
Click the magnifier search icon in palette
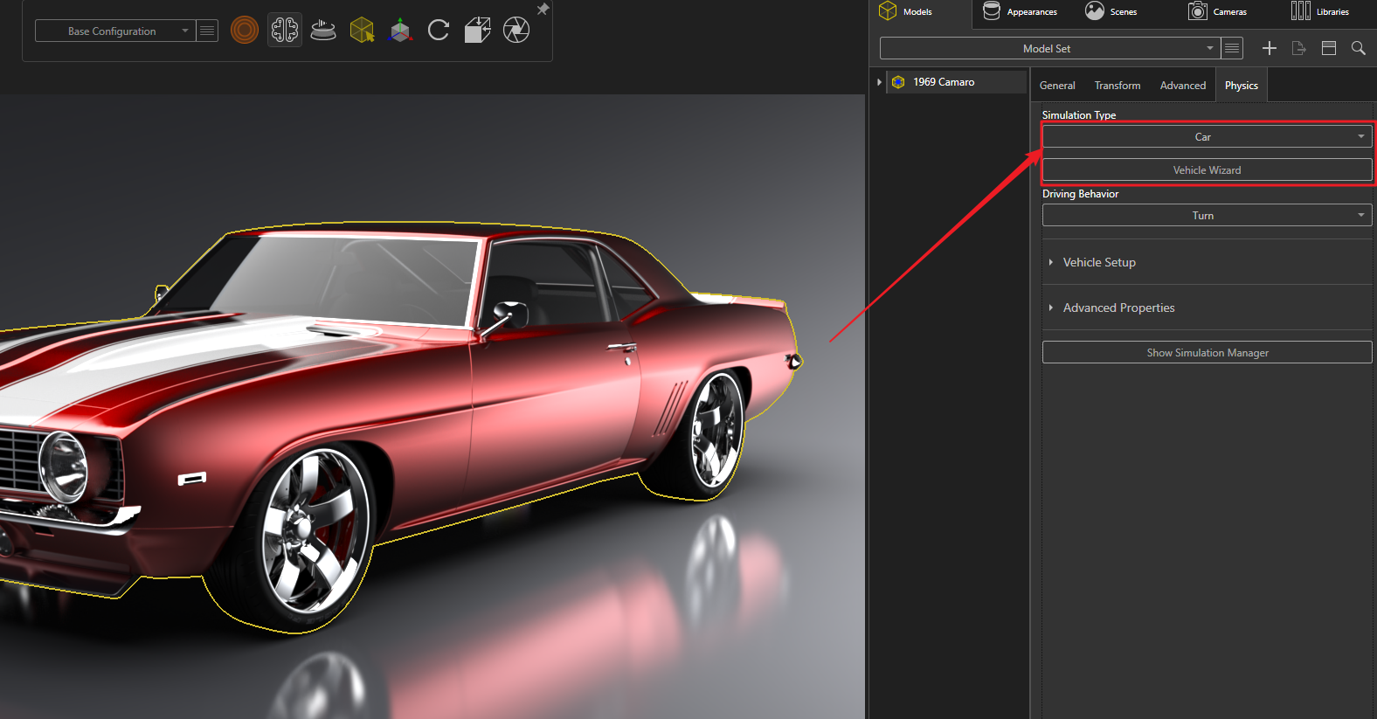[1358, 48]
